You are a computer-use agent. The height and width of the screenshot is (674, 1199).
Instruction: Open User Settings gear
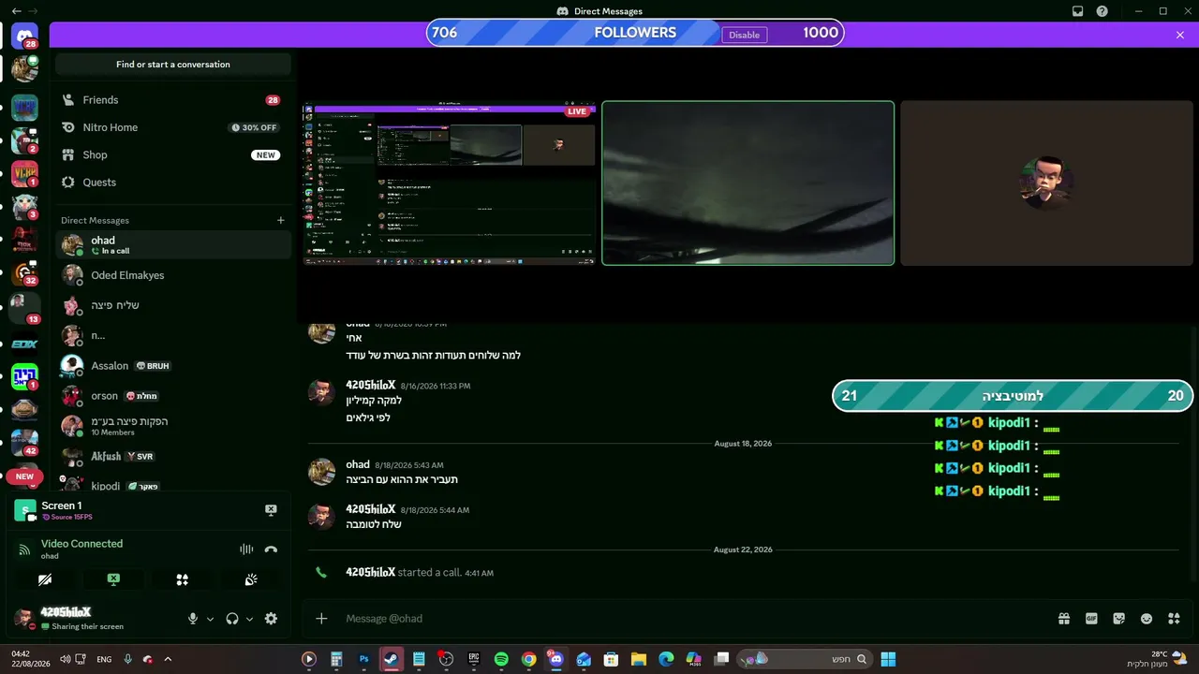(271, 619)
